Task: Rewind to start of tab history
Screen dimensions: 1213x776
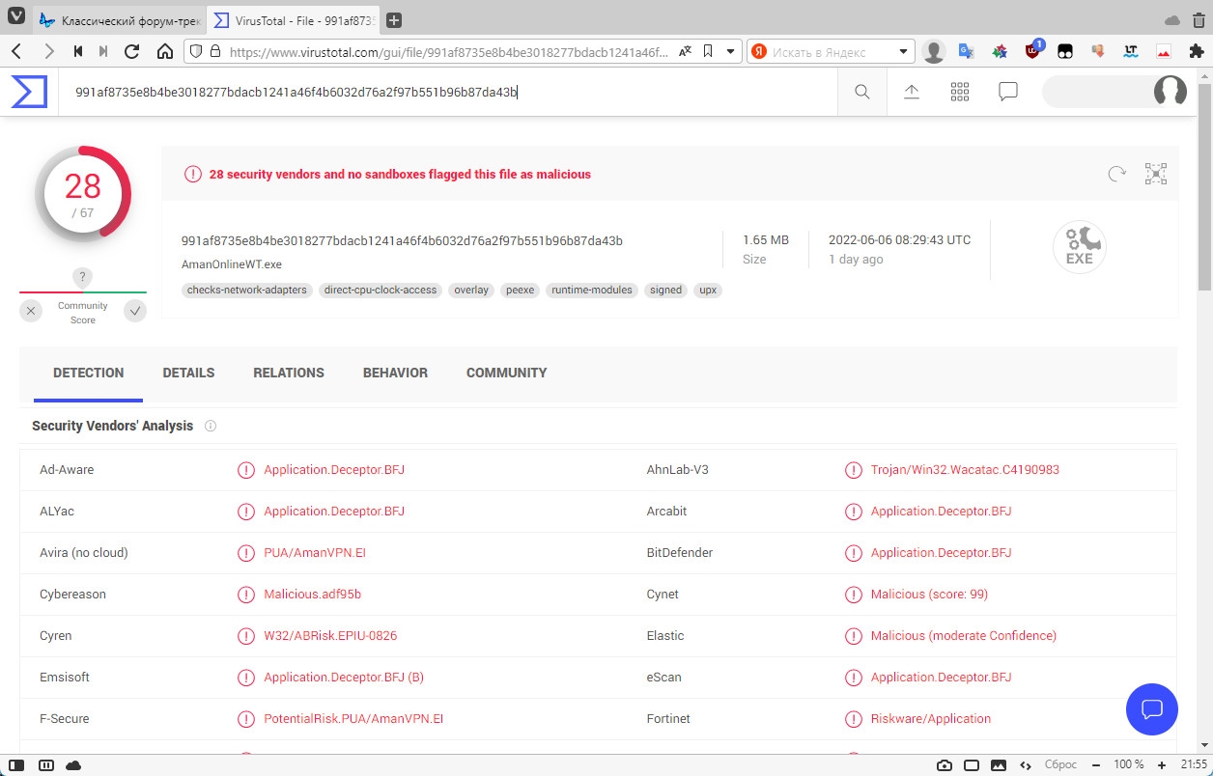Action: coord(77,51)
